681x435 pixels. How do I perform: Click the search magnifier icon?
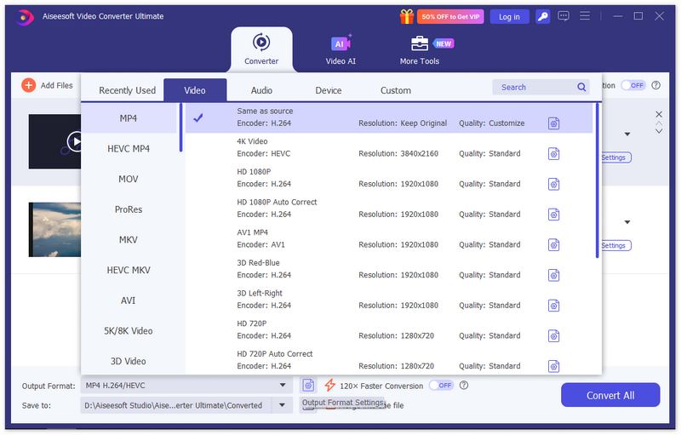[582, 87]
